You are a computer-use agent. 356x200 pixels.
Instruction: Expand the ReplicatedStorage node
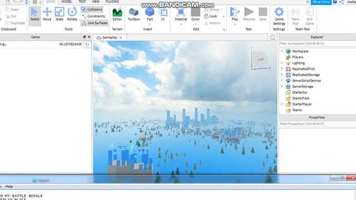click(x=282, y=74)
